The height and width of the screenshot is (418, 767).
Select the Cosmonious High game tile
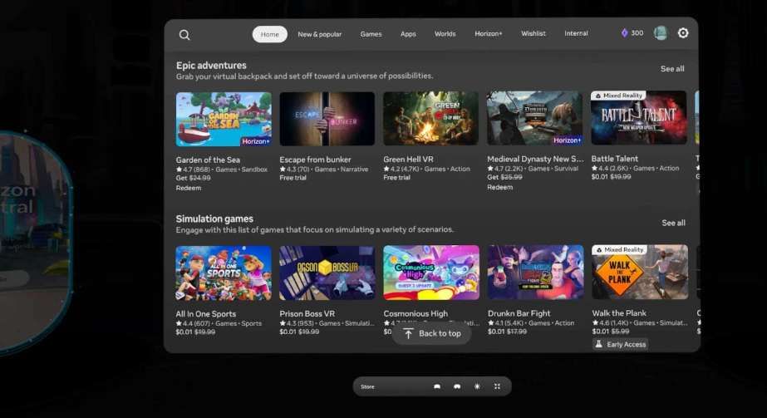click(x=430, y=273)
